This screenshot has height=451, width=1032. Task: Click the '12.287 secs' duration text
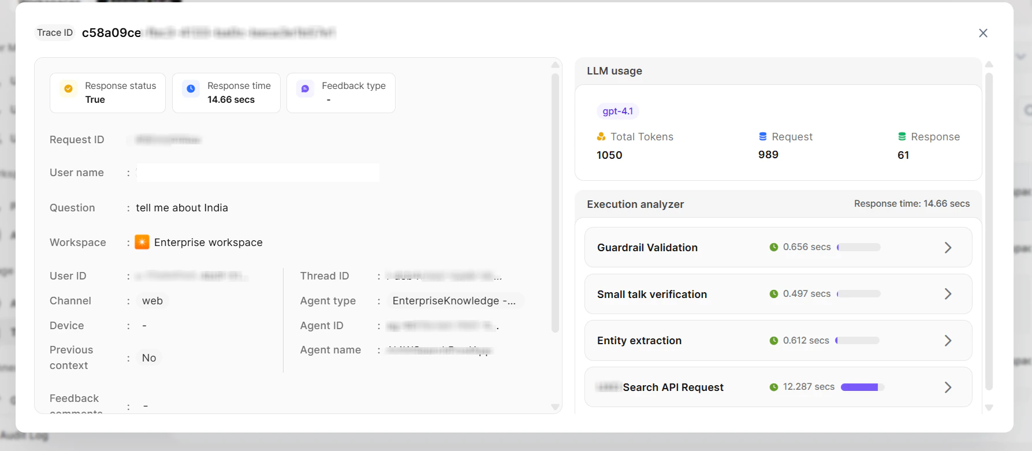point(809,387)
